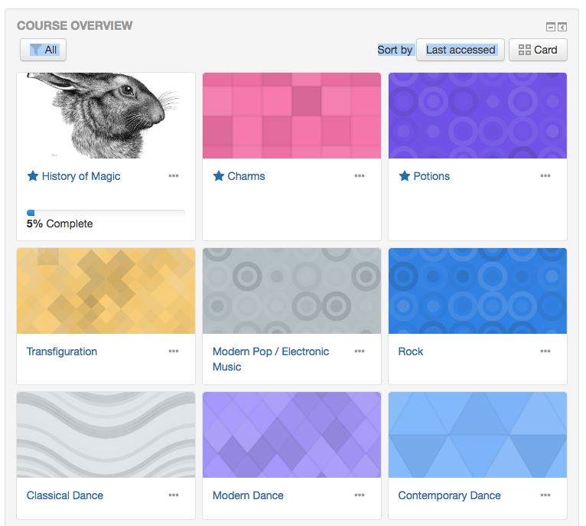The height and width of the screenshot is (526, 586).
Task: Open the Rock card options menu
Action: tap(545, 351)
